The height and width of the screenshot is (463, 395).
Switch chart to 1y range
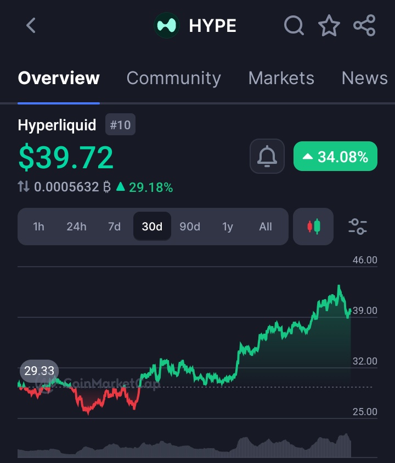[227, 227]
